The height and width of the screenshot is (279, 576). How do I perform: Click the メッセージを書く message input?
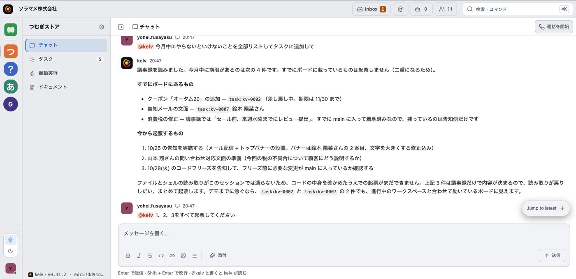(x=344, y=233)
